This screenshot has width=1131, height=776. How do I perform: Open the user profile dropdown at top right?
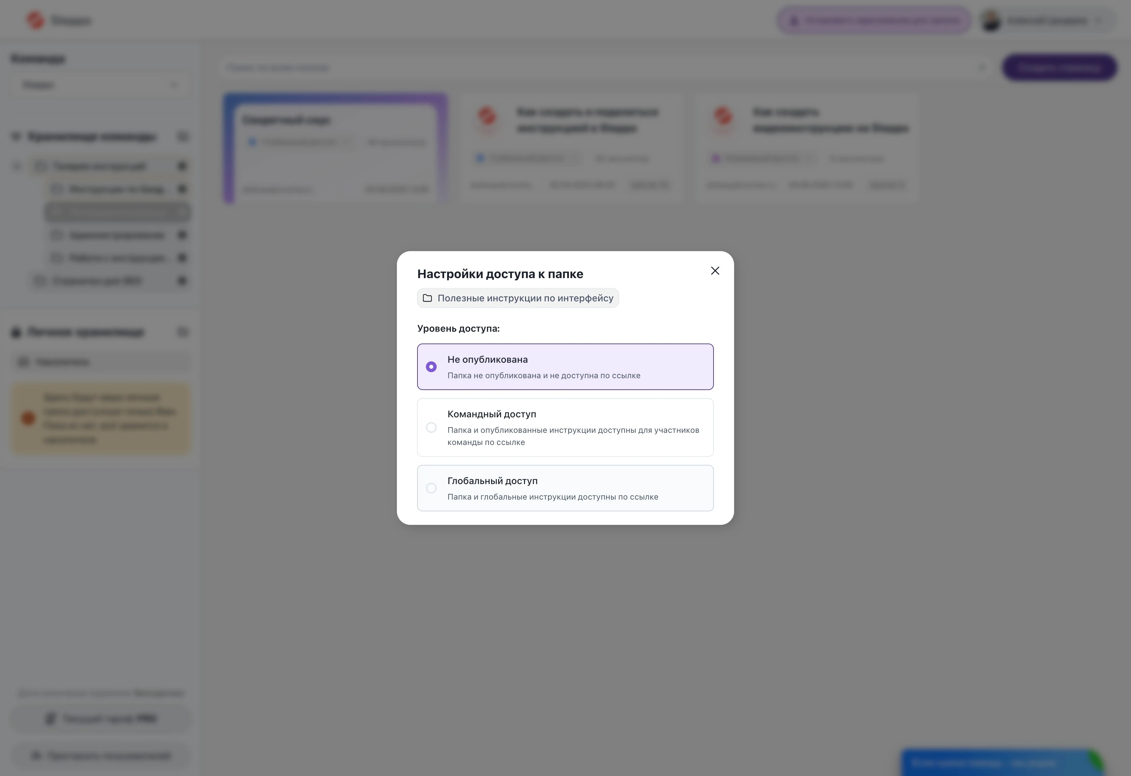[x=1046, y=21]
